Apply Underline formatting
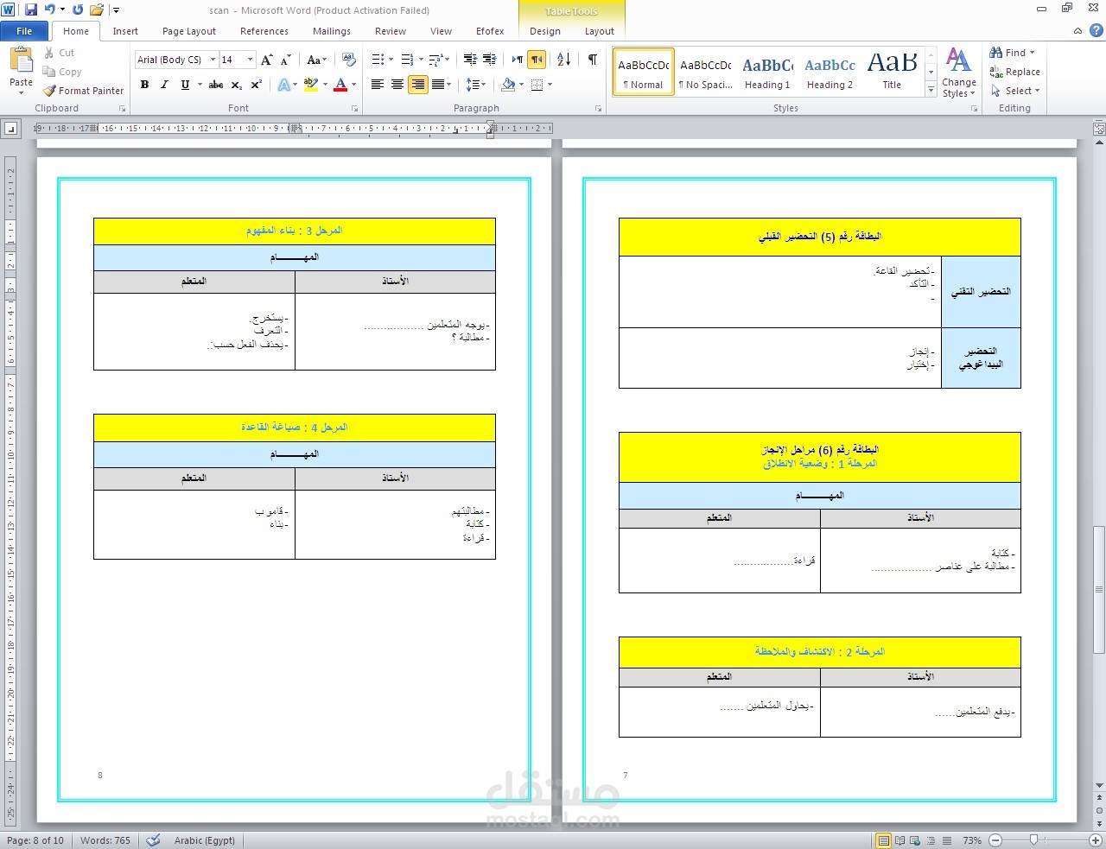The image size is (1106, 849). click(x=185, y=85)
